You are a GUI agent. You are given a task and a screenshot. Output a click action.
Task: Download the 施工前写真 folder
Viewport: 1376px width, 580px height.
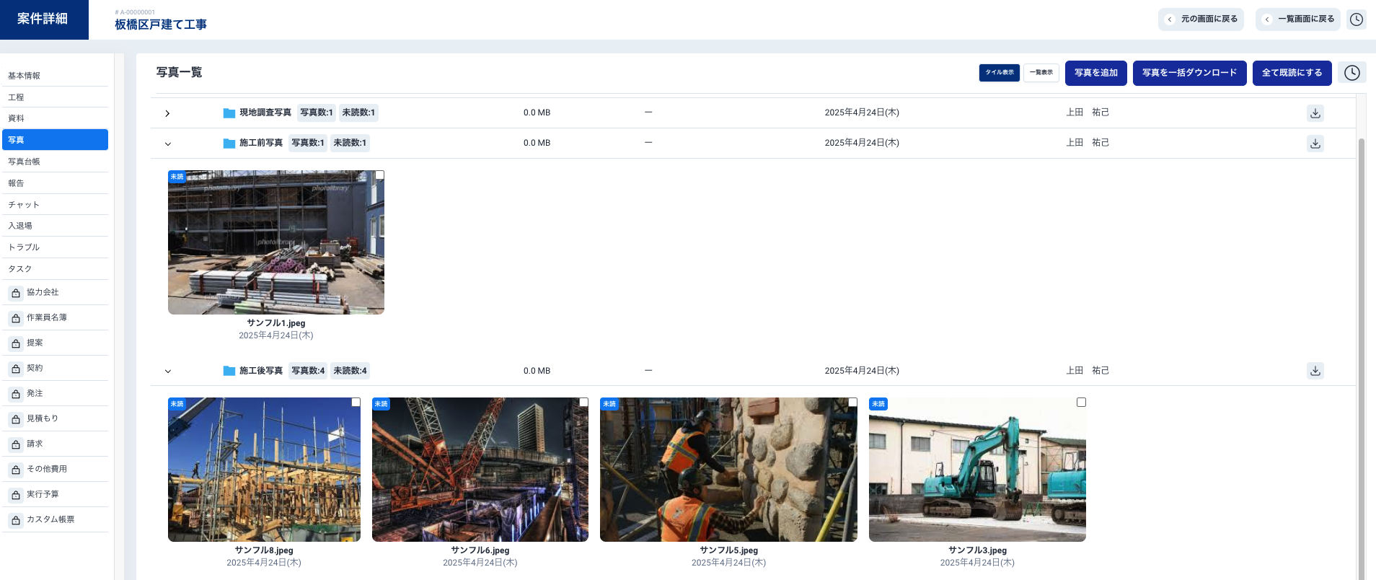[1315, 144]
